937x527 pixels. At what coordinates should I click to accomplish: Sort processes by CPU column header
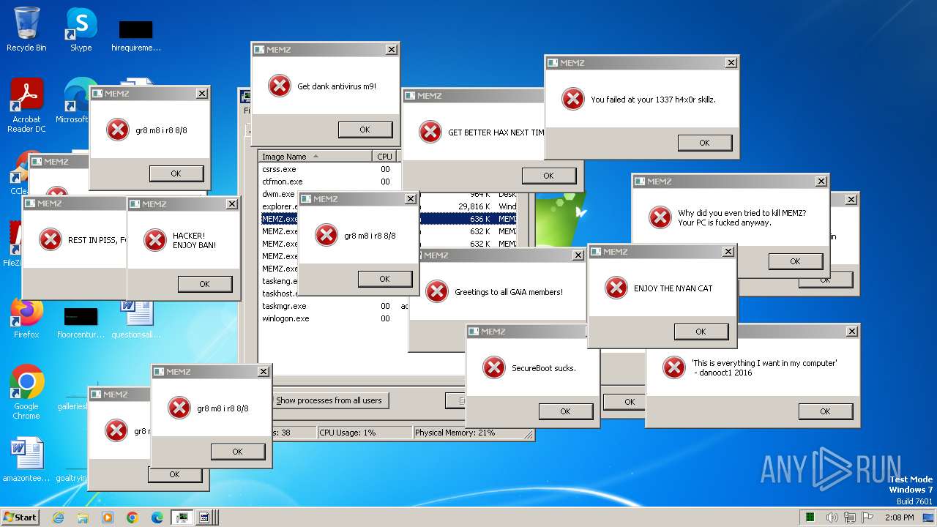point(384,157)
